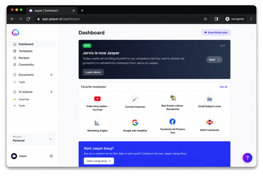Click the browser back arrow

point(12,19)
